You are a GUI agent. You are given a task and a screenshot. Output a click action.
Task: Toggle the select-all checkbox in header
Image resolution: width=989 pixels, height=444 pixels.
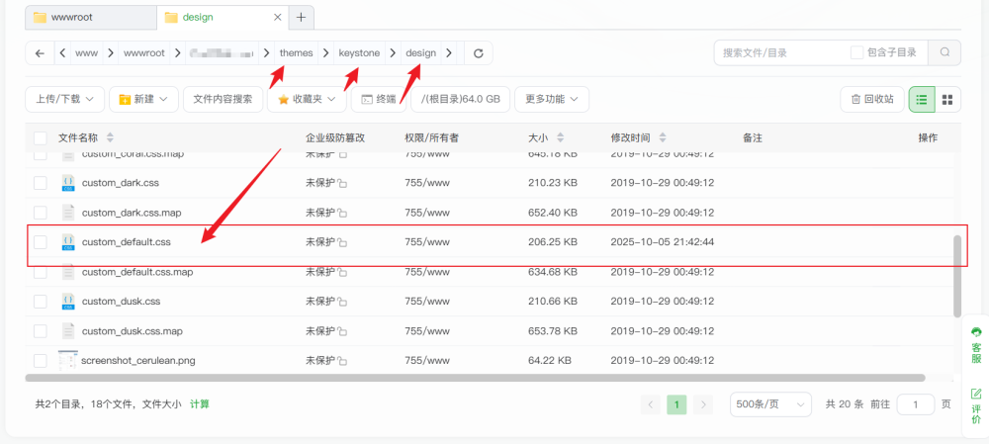click(41, 137)
